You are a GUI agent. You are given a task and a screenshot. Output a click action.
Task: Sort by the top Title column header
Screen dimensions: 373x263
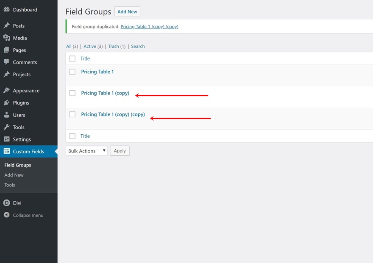pos(85,58)
